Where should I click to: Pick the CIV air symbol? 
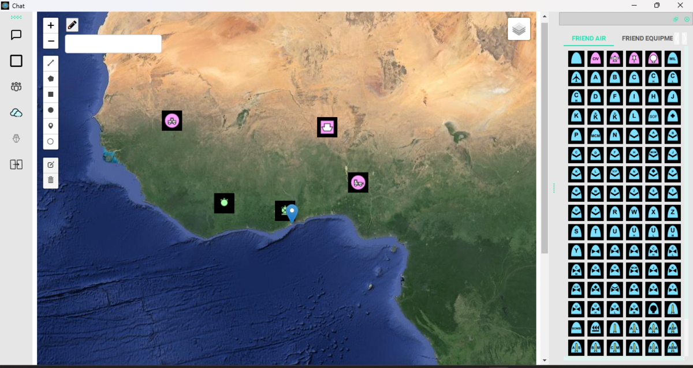click(x=595, y=58)
